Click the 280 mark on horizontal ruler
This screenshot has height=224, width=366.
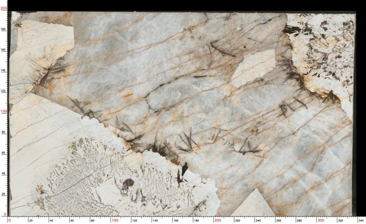click(x=300, y=220)
